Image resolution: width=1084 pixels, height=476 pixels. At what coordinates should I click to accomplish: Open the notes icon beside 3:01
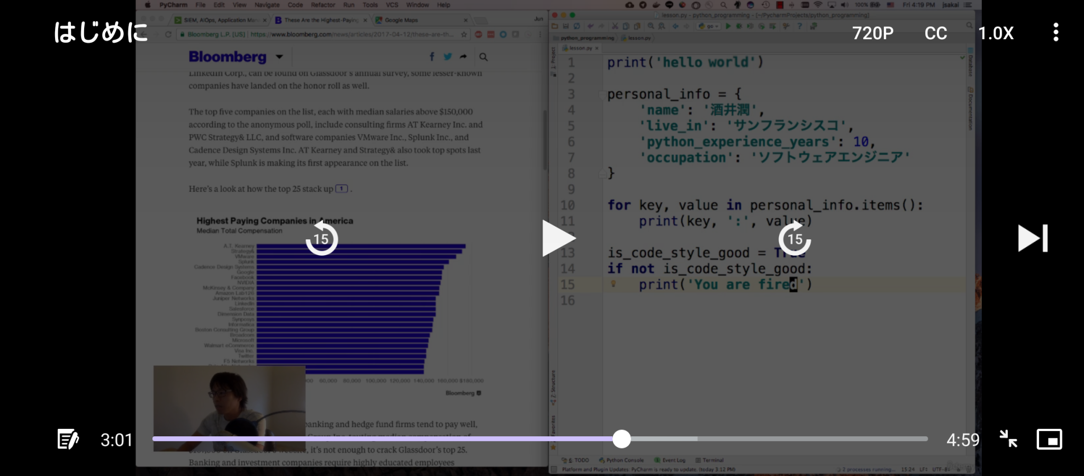click(x=68, y=439)
